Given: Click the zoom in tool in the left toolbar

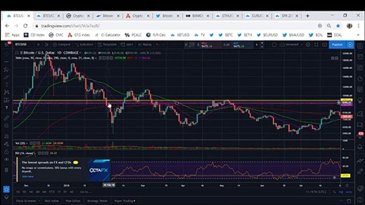Looking at the screenshot, I should [7, 126].
